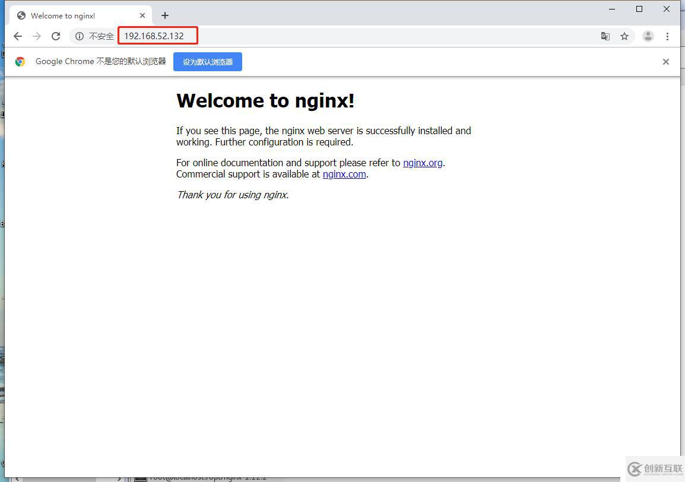Viewport: 685px width, 482px height.
Task: Follow the nginx.com commercial support link
Action: (344, 175)
